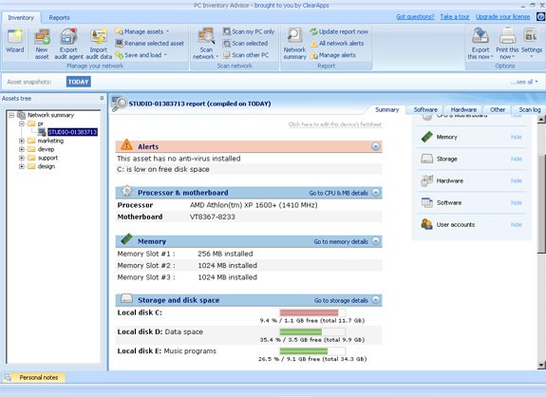
Task: Click Go to storage details link
Action: [x=341, y=300]
